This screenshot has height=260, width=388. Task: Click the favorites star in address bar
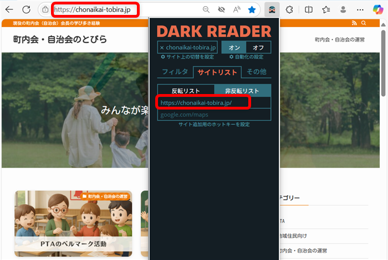point(252,9)
